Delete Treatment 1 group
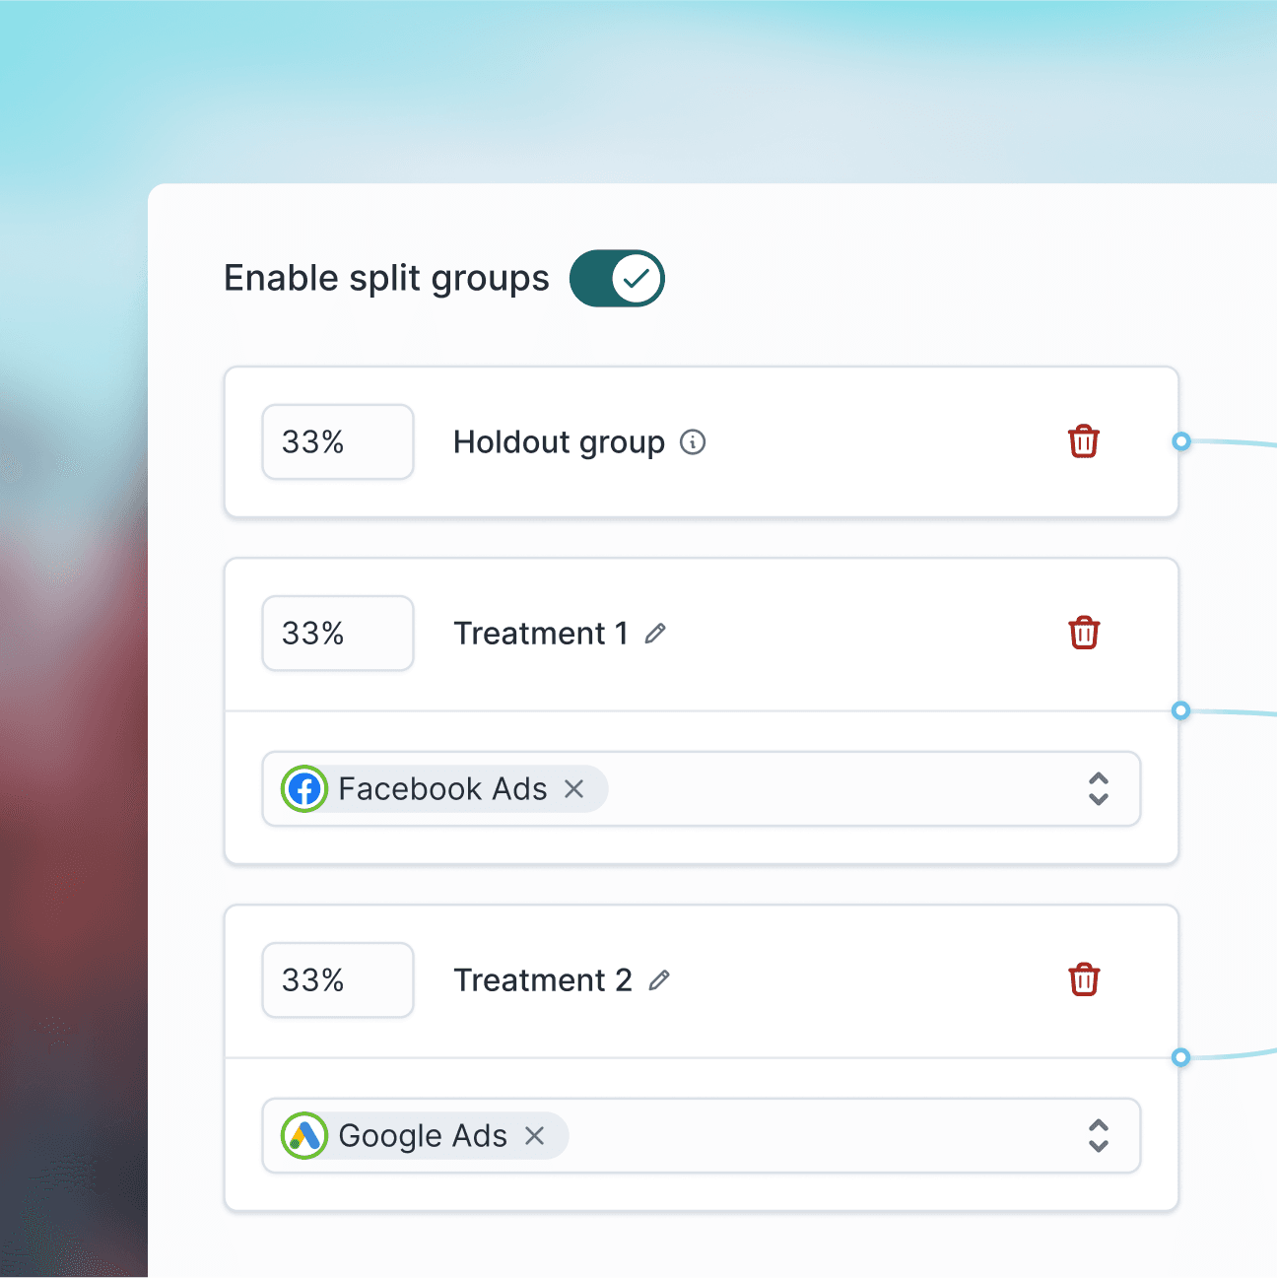 click(x=1083, y=633)
